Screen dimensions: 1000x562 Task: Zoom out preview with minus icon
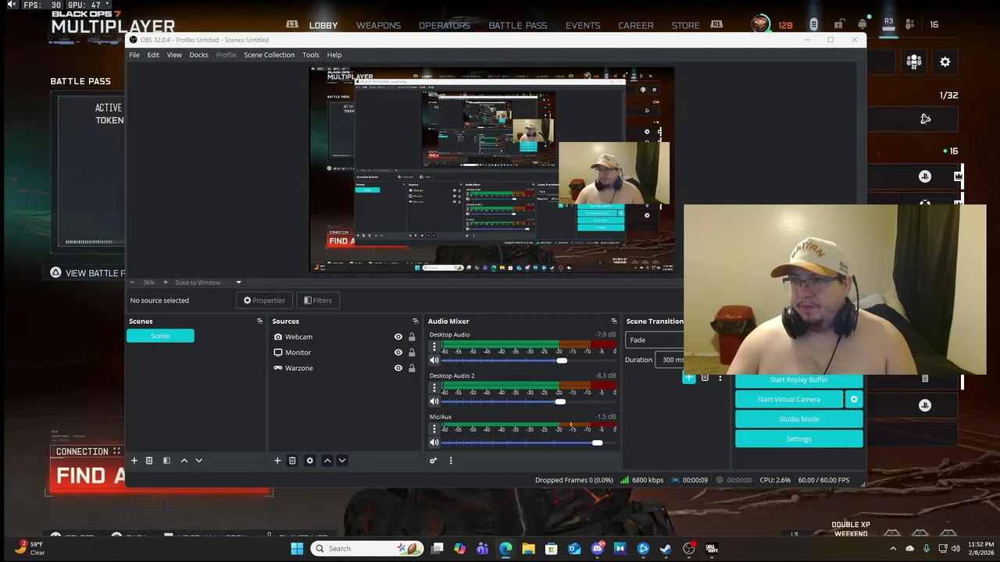pos(132,283)
